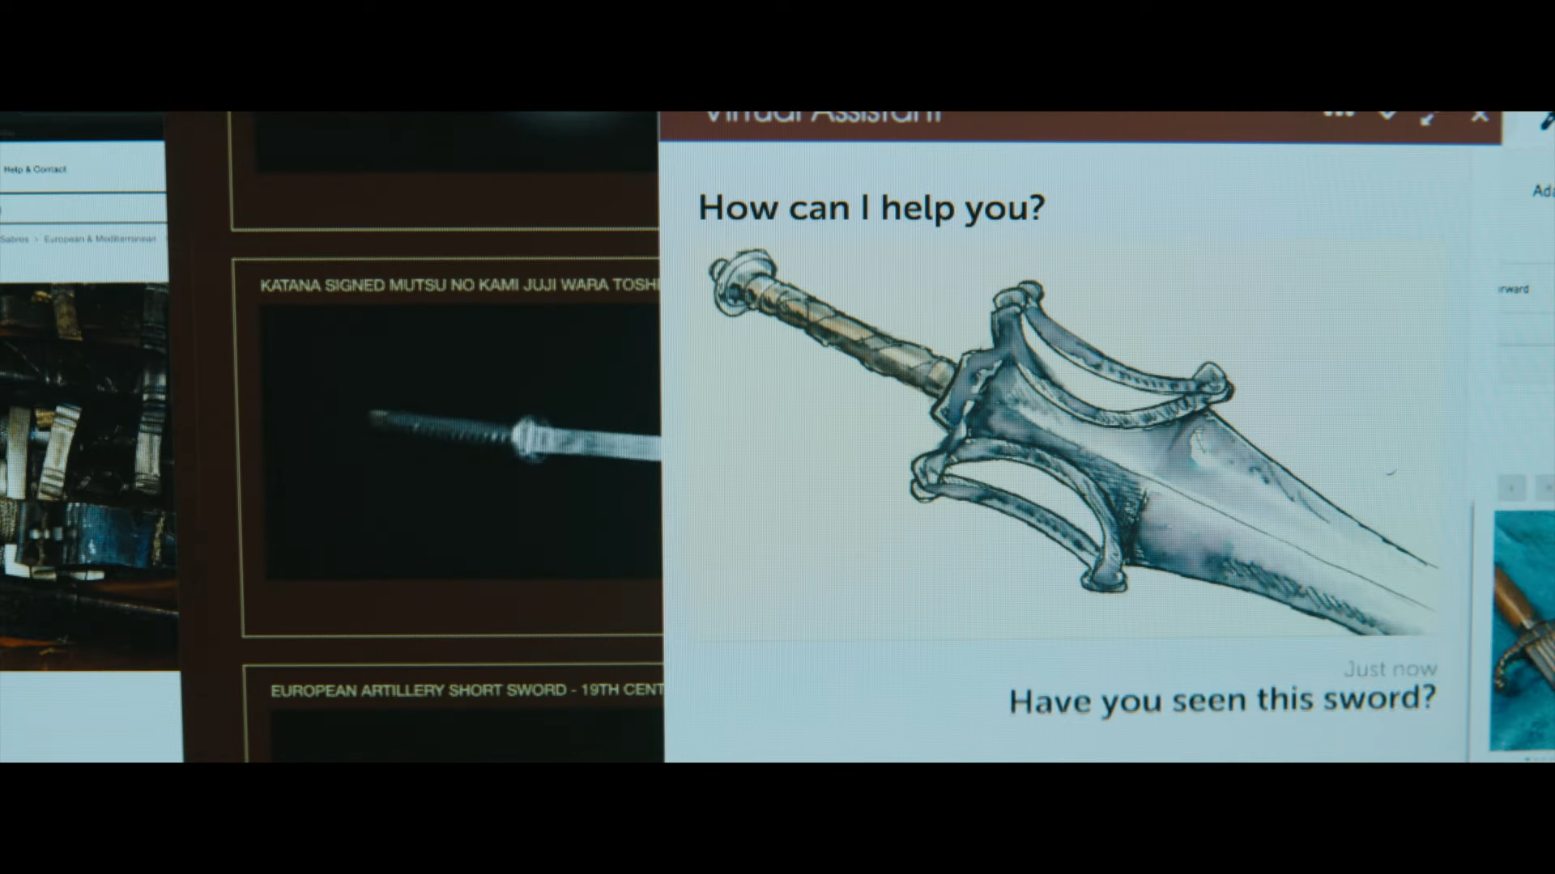Collapse the Virtual Assistant with the chevron

1387,116
